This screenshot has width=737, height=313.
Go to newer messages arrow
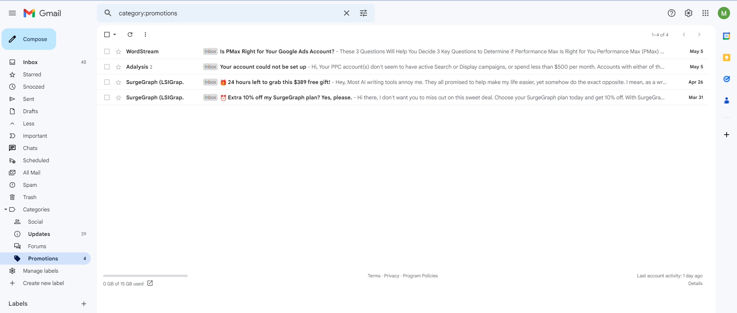coord(684,35)
